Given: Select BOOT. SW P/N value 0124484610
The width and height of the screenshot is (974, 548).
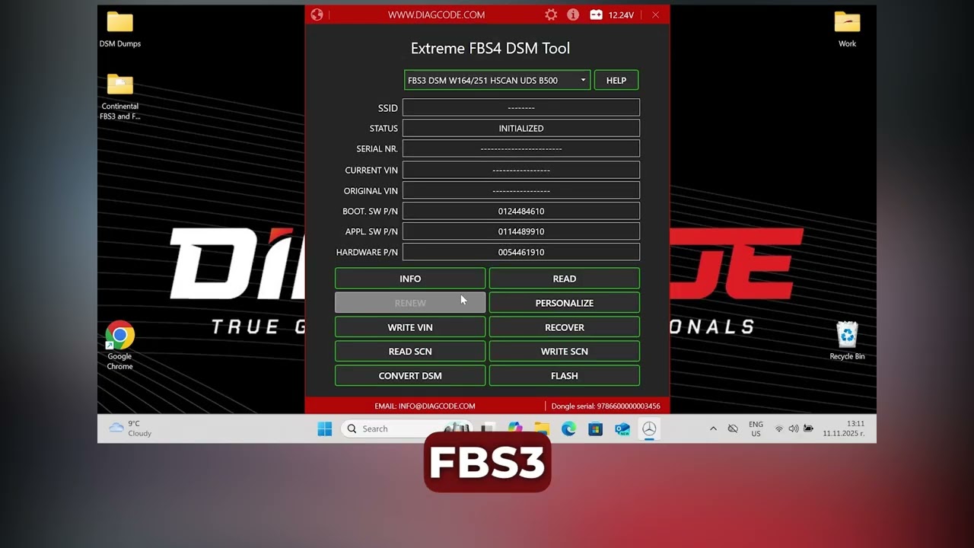Looking at the screenshot, I should pos(521,211).
